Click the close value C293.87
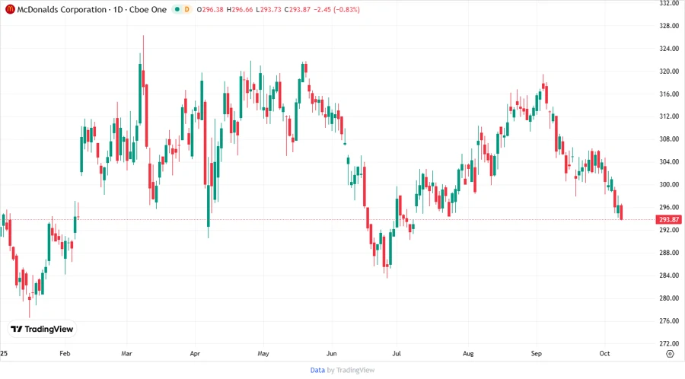The width and height of the screenshot is (685, 379). (x=298, y=9)
